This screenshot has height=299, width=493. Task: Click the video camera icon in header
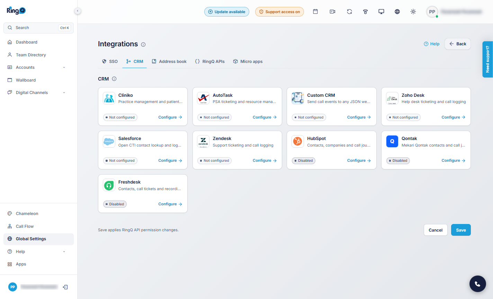pos(332,12)
